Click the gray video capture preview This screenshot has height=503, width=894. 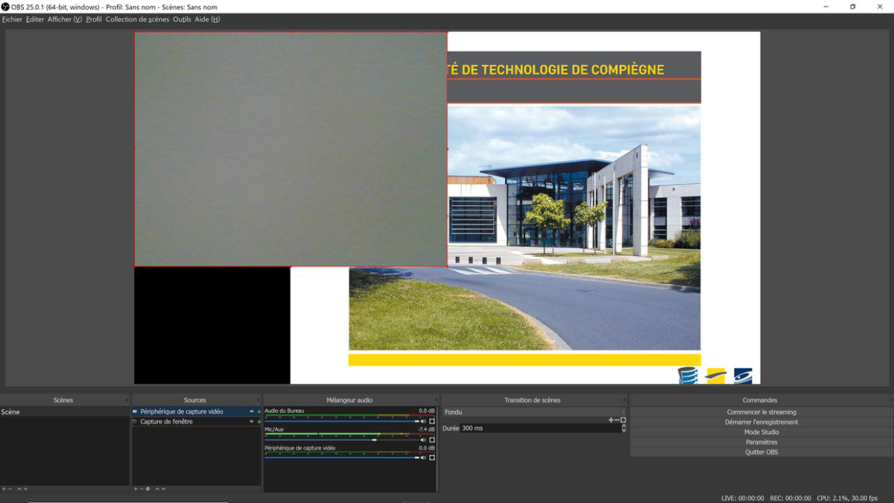tap(291, 149)
